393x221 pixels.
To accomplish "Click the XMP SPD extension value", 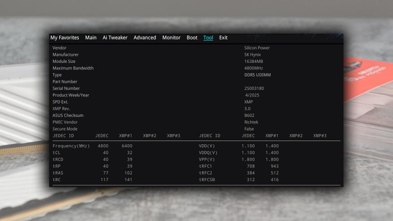I will (249, 102).
